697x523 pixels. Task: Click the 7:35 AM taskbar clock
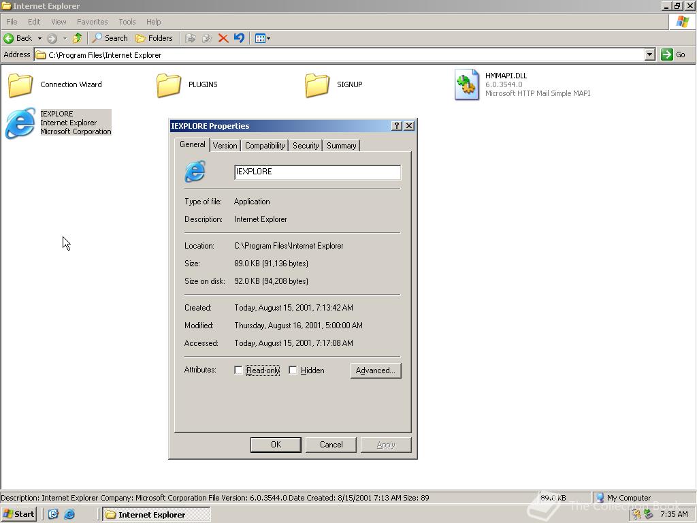(x=674, y=514)
